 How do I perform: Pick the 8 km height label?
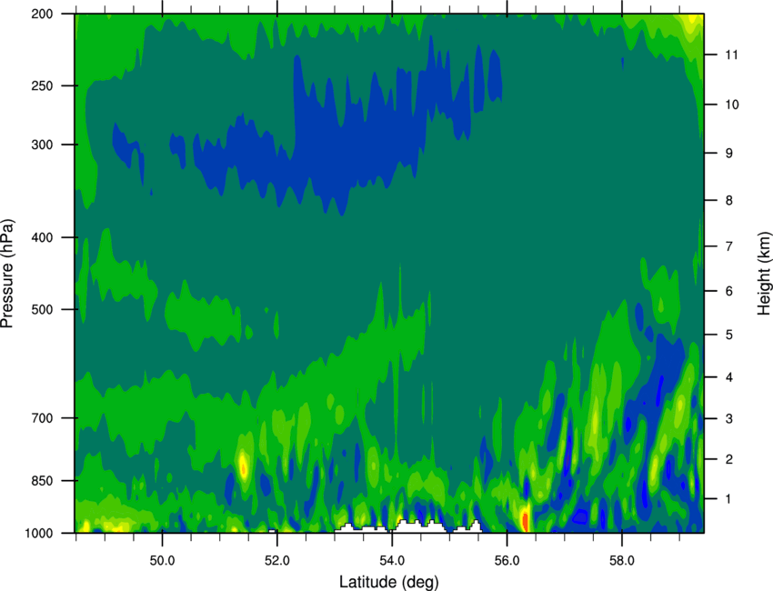(x=729, y=200)
